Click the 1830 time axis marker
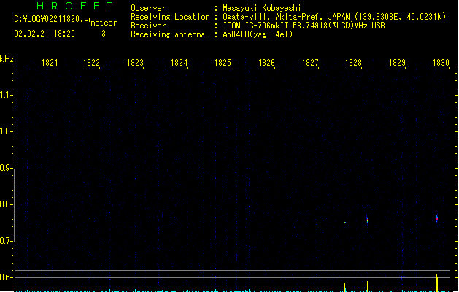This screenshot has height=292, width=459. [x=441, y=63]
